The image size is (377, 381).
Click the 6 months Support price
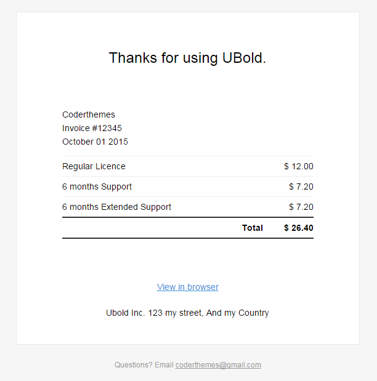[x=301, y=186]
